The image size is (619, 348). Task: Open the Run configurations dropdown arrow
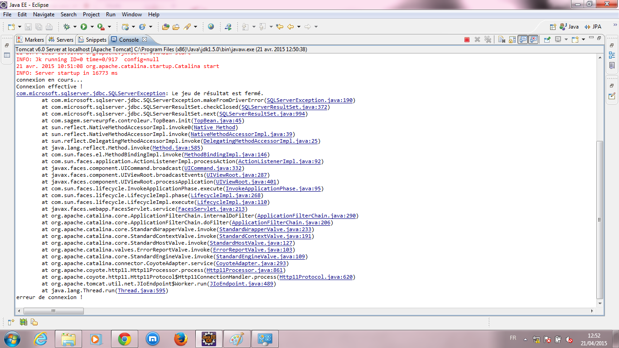[92, 27]
